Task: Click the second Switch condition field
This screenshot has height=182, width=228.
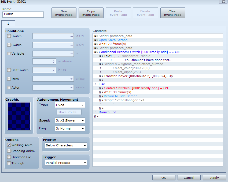Action: (x=53, y=45)
